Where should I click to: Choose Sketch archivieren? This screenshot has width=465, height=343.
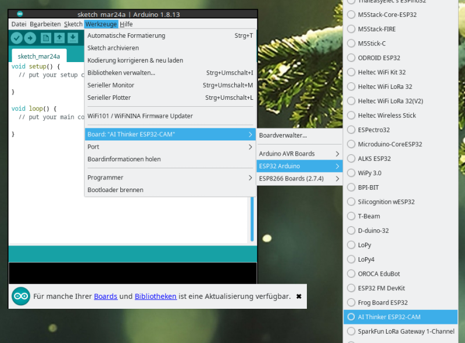click(x=170, y=48)
